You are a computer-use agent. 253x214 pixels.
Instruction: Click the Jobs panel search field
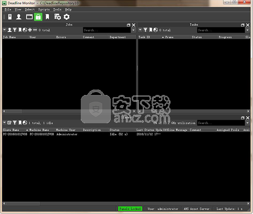pos(107,30)
